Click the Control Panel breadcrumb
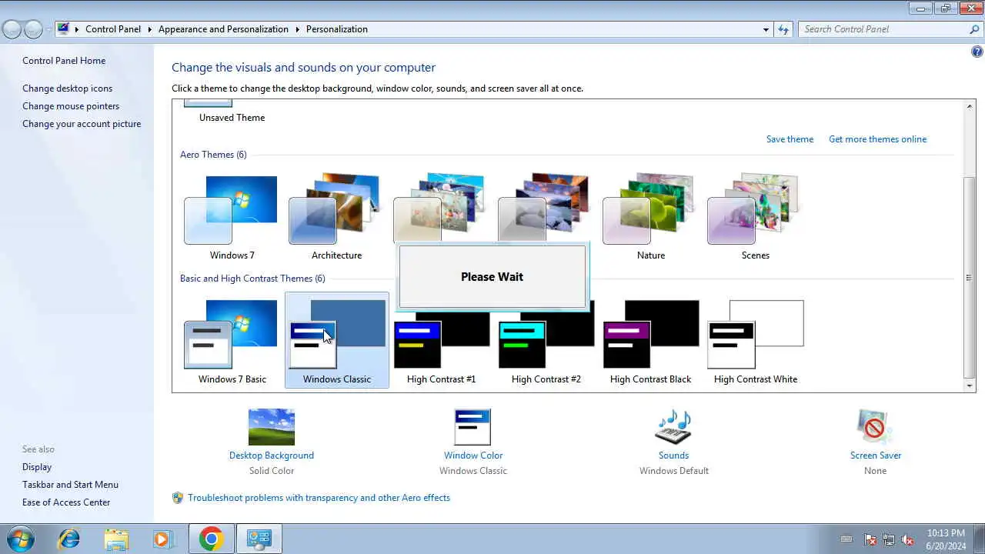 [113, 29]
